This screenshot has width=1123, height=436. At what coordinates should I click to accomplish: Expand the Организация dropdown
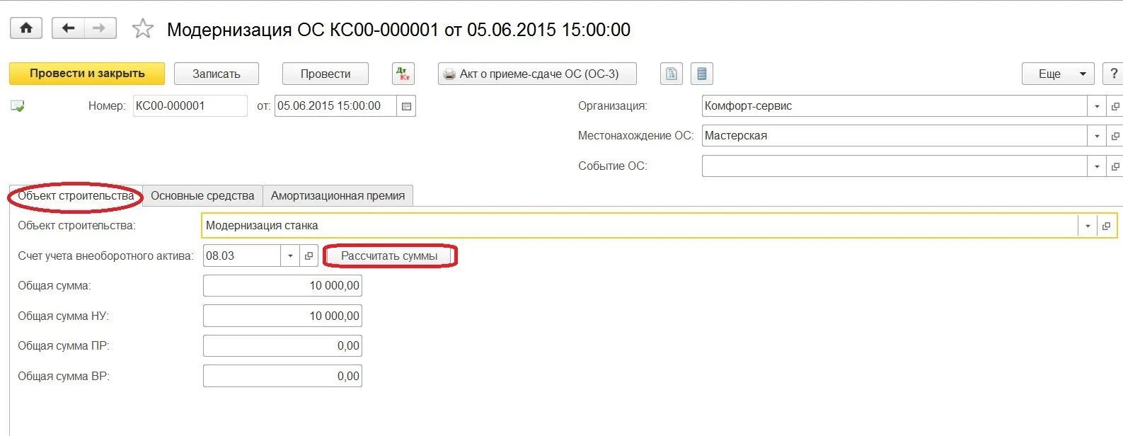1097,106
